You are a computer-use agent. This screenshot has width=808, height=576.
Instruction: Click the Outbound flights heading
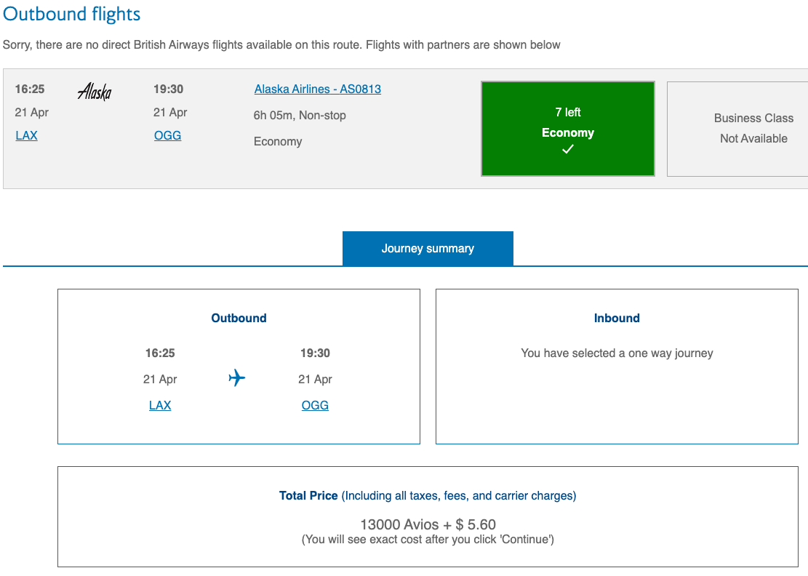coord(71,14)
